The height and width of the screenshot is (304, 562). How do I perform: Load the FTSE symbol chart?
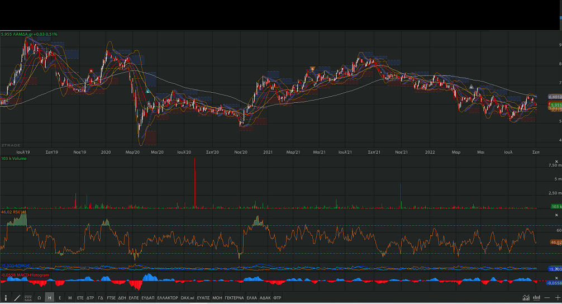(111, 298)
